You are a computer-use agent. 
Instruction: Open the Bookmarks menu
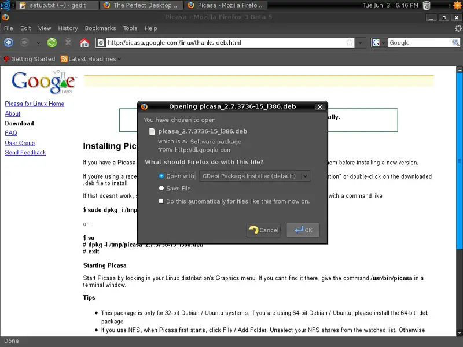[100, 28]
